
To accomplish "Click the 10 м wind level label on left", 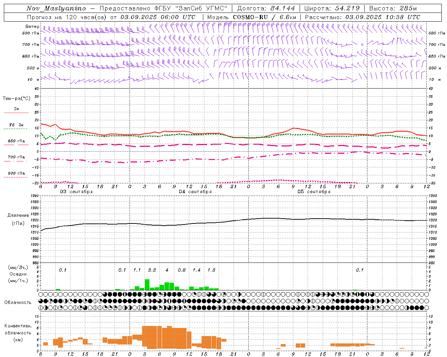I will click(33, 79).
